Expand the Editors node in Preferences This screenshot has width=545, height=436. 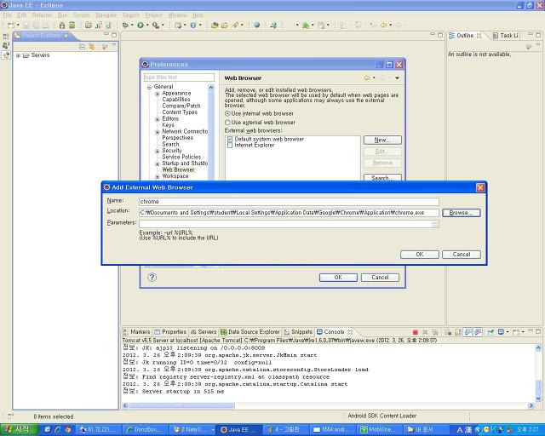tap(157, 119)
